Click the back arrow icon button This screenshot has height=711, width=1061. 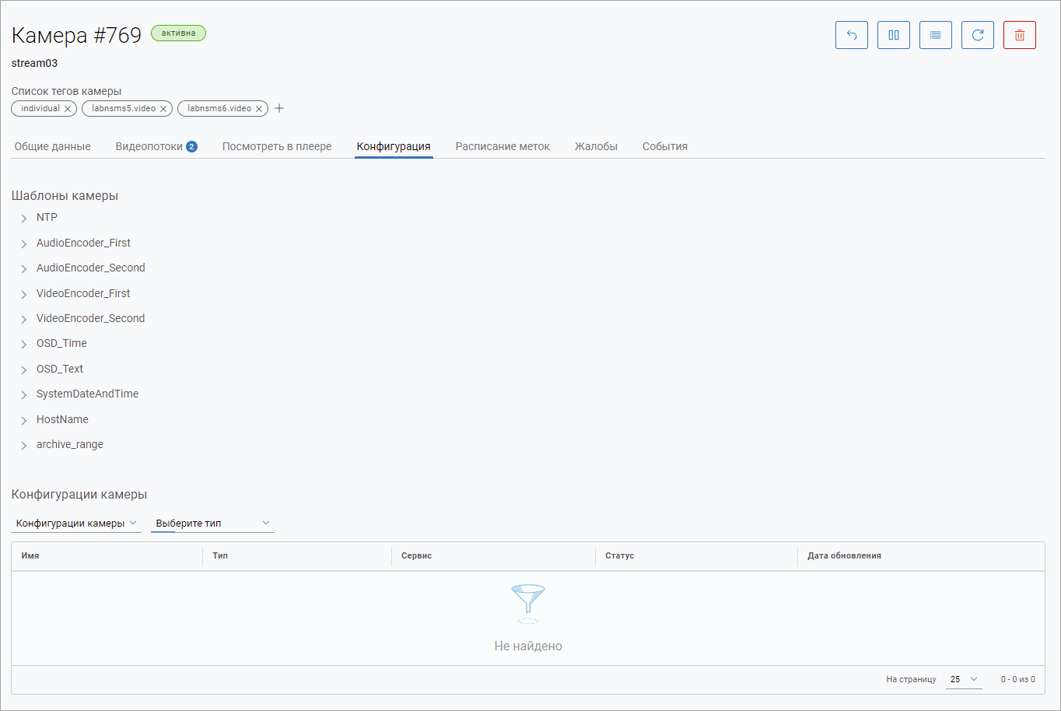pos(851,35)
